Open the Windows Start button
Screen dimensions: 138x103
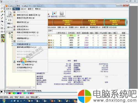(x=4, y=101)
